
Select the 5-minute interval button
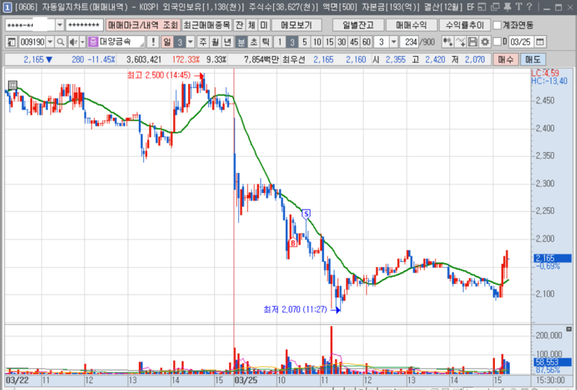[x=305, y=42]
